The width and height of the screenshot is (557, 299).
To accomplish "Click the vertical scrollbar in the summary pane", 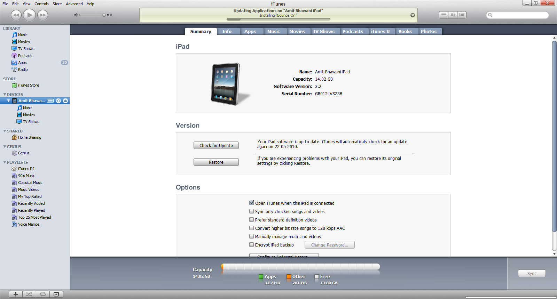I will coord(554,136).
